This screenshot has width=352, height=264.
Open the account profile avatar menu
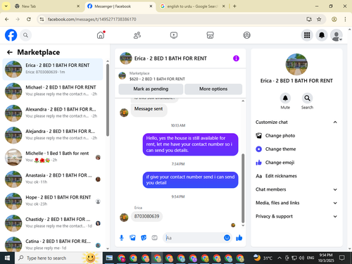[x=336, y=35]
